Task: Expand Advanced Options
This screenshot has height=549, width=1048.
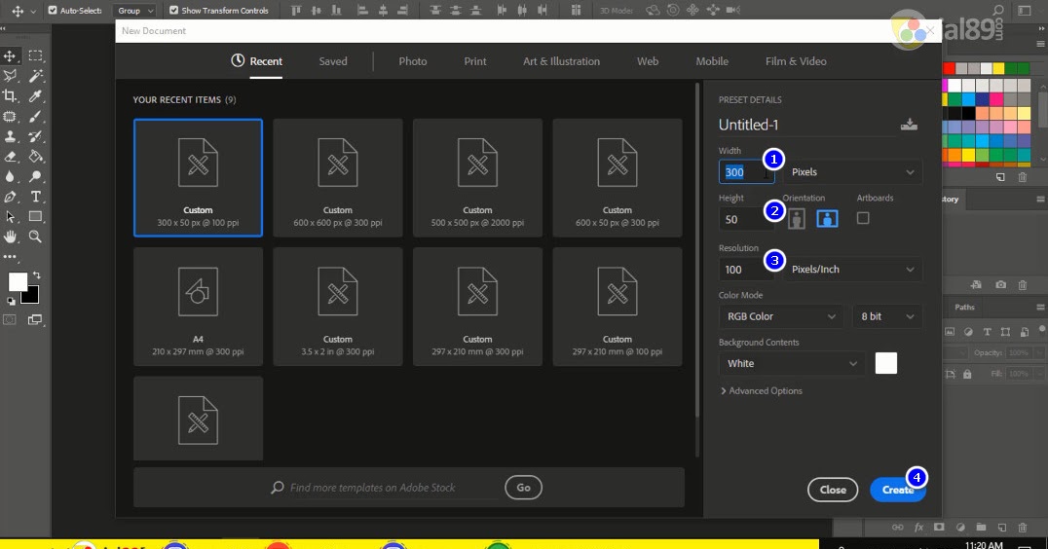Action: 762,390
